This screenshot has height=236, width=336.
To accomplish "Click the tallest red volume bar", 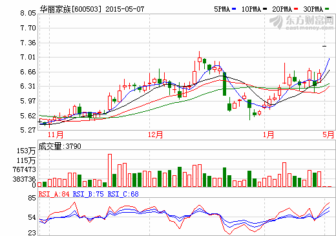I will pyautogui.click(x=110, y=170).
